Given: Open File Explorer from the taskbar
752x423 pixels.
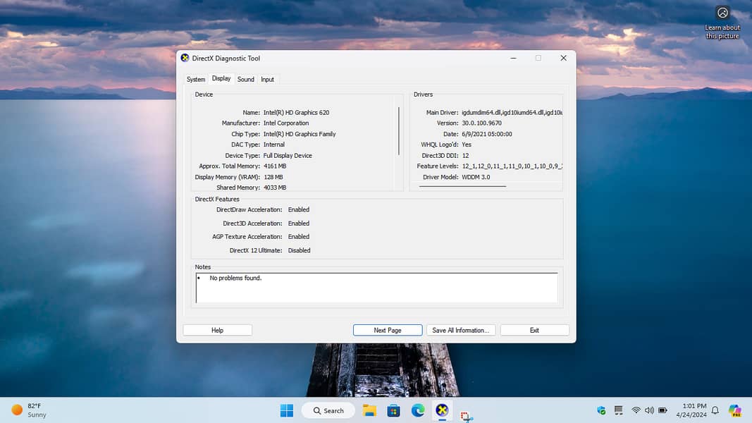Looking at the screenshot, I should pyautogui.click(x=369, y=410).
